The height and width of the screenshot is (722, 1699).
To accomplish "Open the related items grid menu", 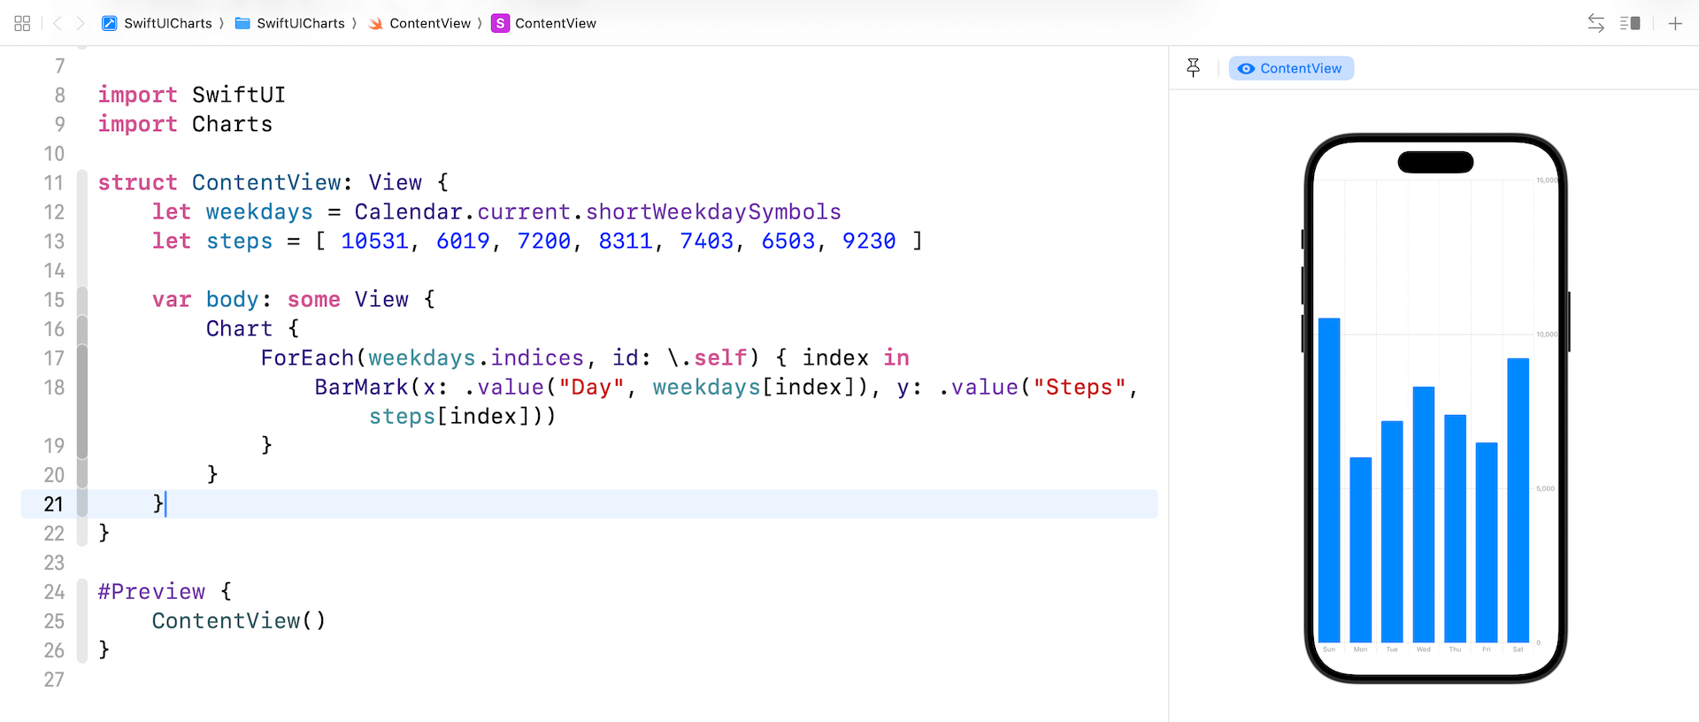I will click(x=23, y=24).
